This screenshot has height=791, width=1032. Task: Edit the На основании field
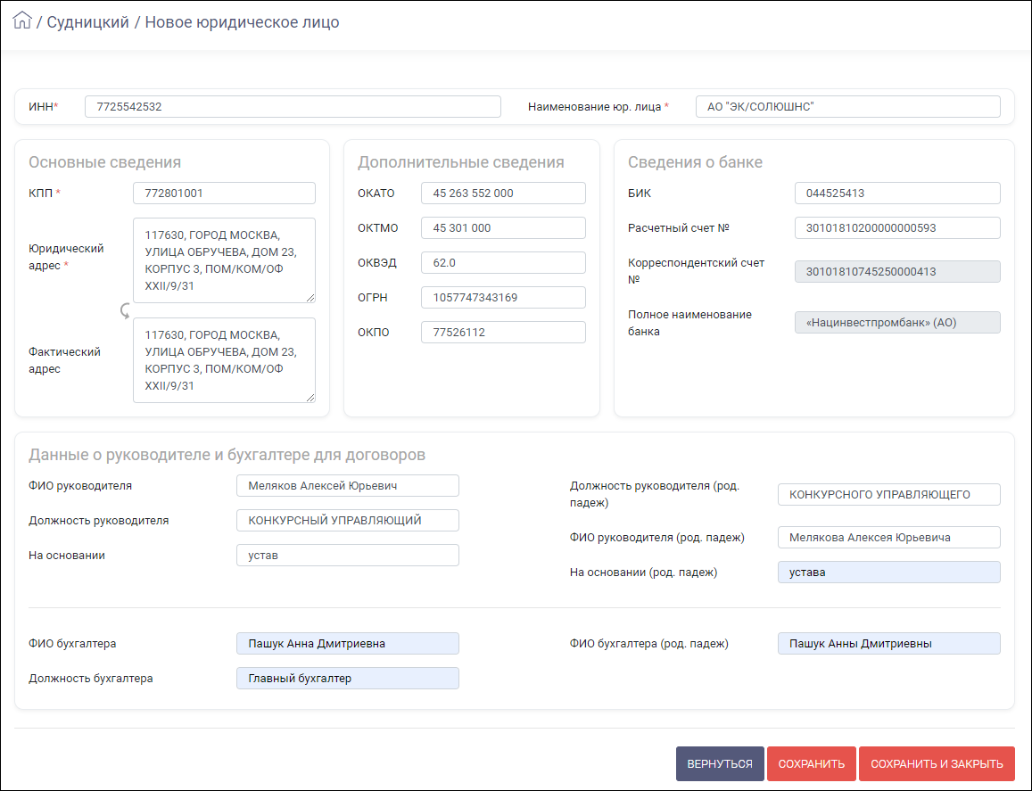click(x=348, y=556)
